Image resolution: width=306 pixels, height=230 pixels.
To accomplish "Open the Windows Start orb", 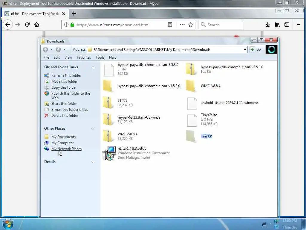I will (8, 224).
